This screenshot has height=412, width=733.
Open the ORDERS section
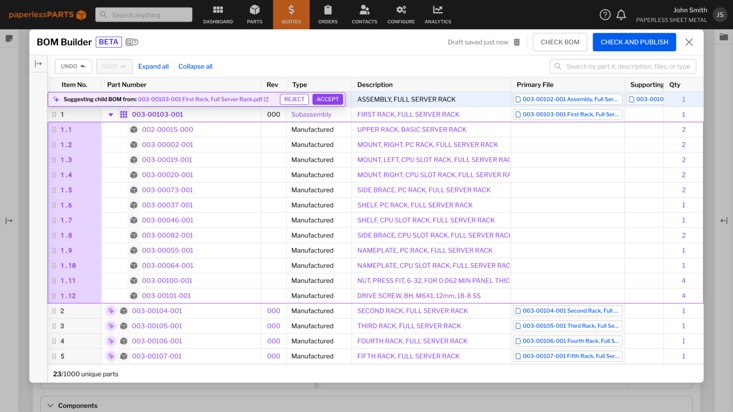point(328,14)
